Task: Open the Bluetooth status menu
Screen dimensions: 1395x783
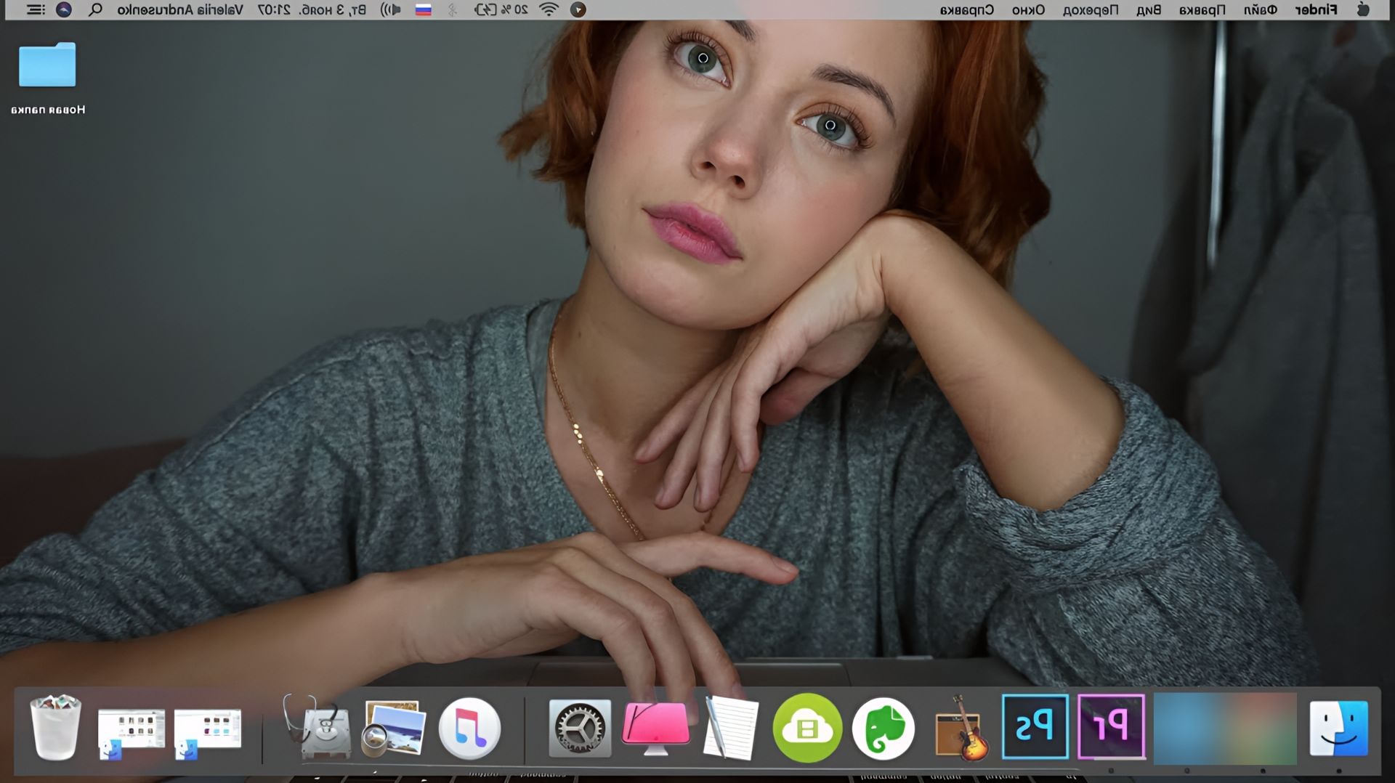Action: (x=453, y=9)
